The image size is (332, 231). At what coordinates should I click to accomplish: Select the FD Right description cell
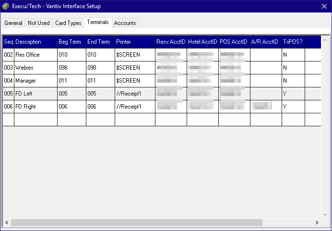coord(36,107)
